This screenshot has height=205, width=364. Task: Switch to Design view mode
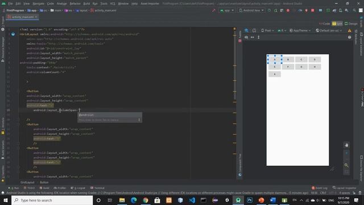351,24
